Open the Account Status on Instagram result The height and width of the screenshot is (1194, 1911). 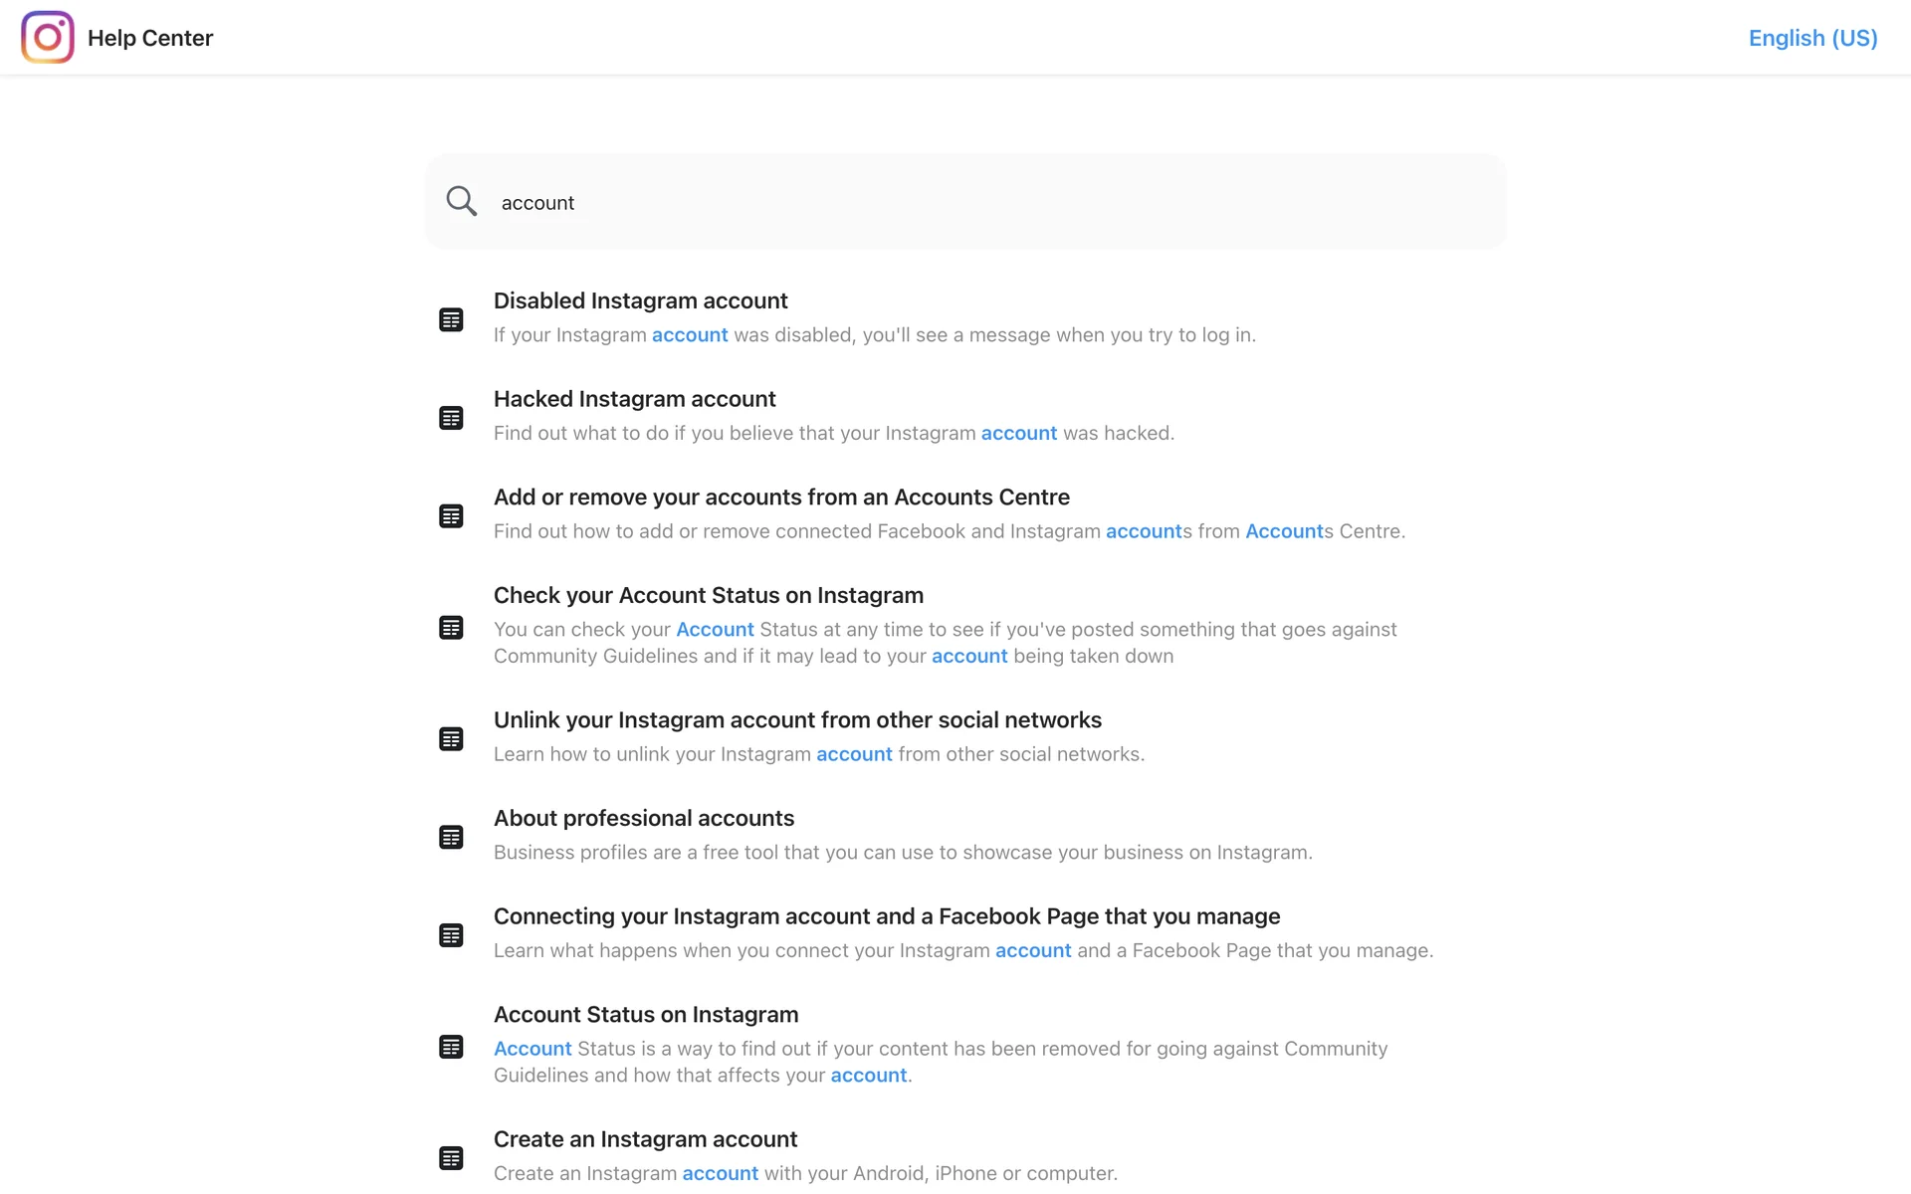coord(645,1015)
